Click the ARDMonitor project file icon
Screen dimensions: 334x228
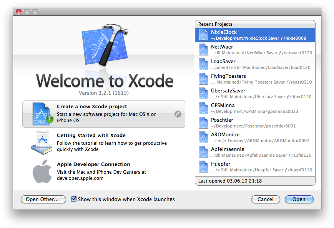click(203, 137)
